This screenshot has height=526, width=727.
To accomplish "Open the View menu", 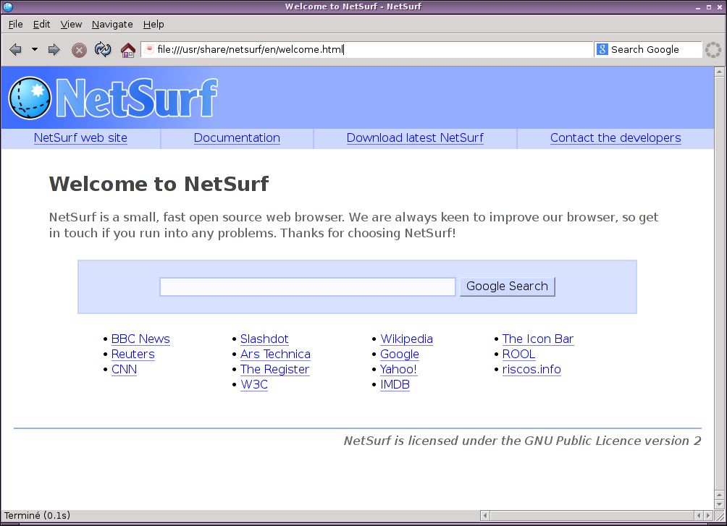I will point(71,24).
